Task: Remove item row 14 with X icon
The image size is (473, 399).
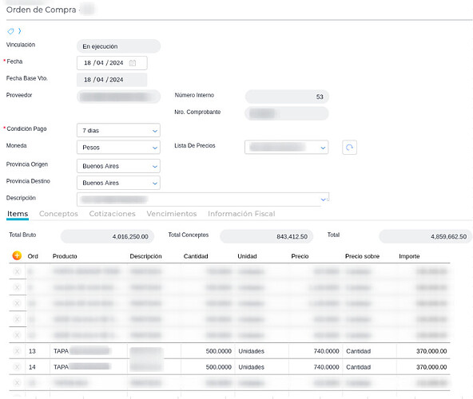Action: [17, 367]
